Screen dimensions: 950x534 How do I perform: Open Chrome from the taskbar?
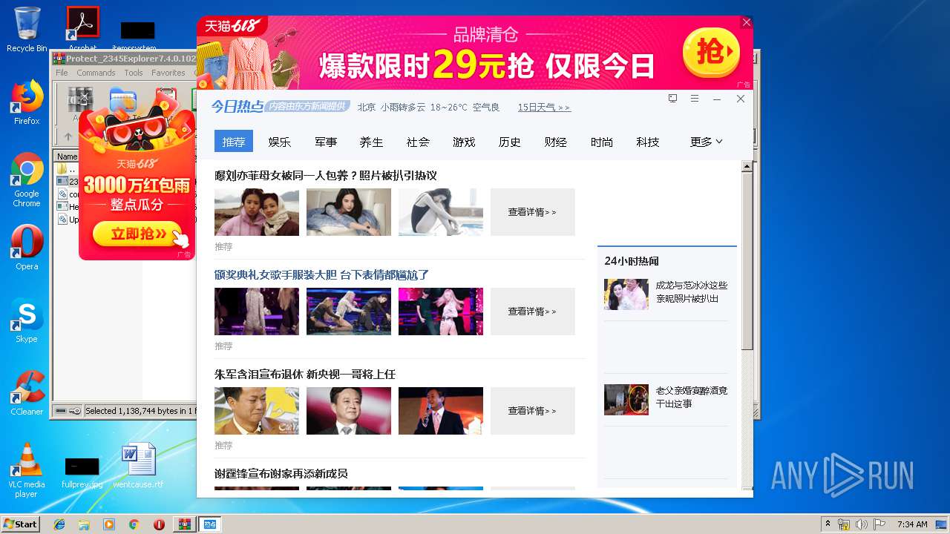pyautogui.click(x=134, y=524)
